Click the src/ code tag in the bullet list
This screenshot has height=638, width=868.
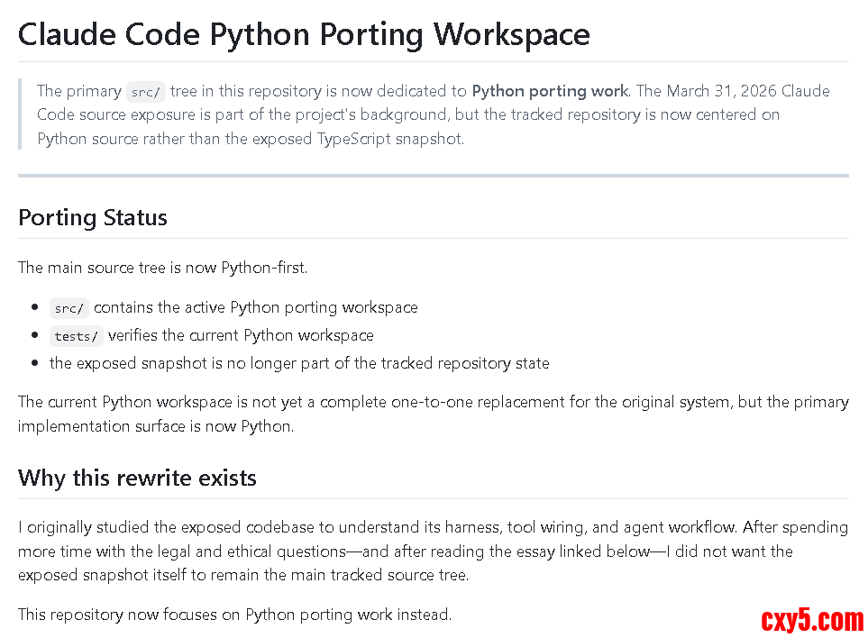click(x=69, y=308)
